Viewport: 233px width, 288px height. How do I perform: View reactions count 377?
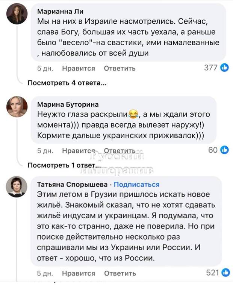tap(210, 68)
